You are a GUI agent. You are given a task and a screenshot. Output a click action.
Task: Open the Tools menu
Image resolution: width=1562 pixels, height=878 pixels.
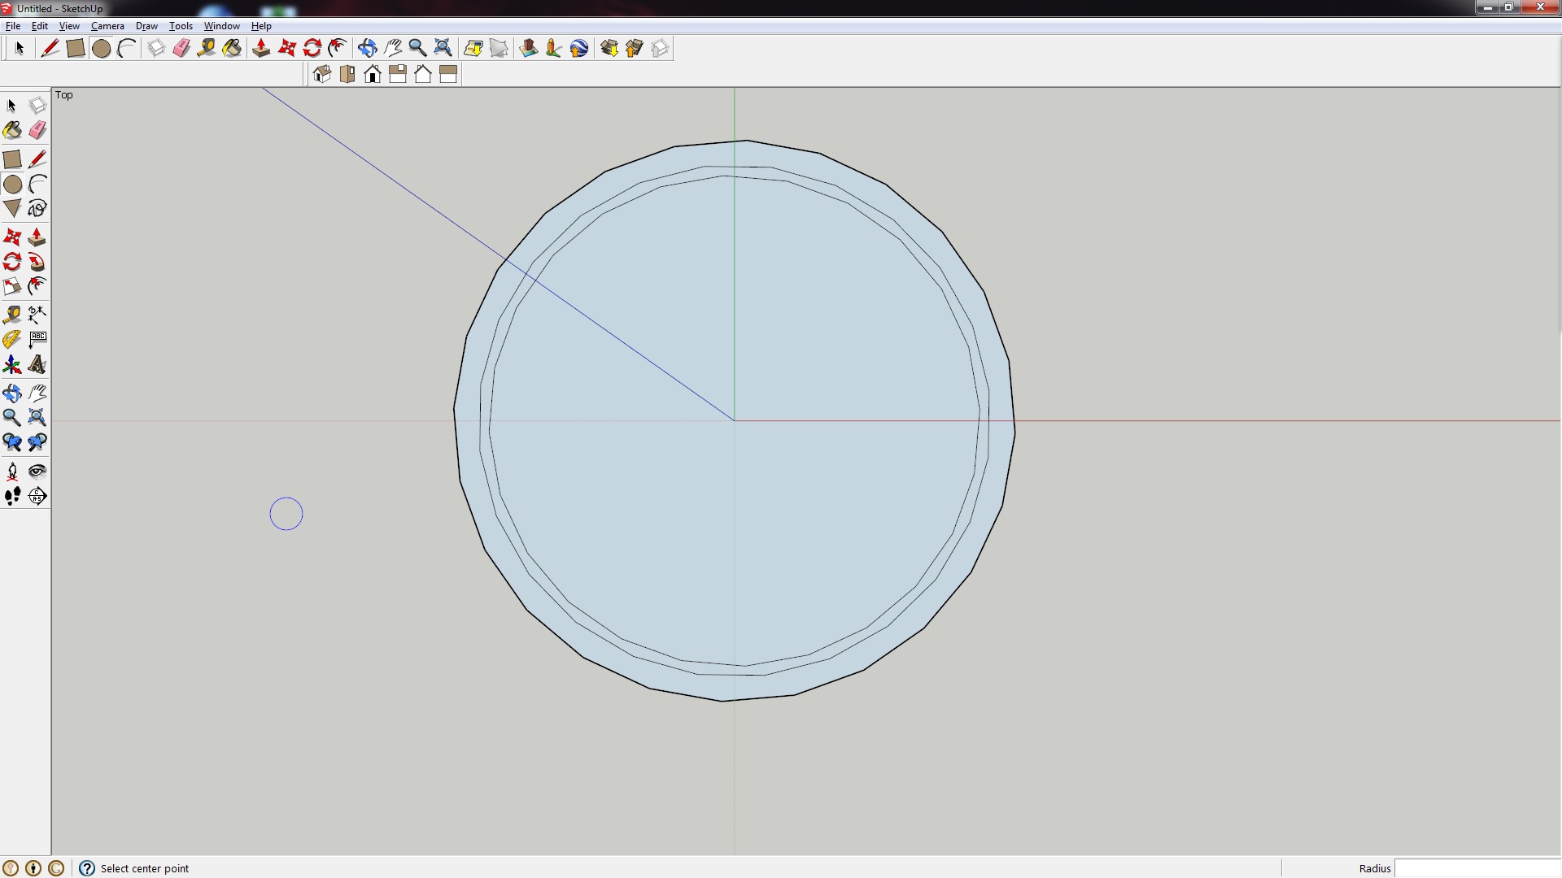point(181,26)
